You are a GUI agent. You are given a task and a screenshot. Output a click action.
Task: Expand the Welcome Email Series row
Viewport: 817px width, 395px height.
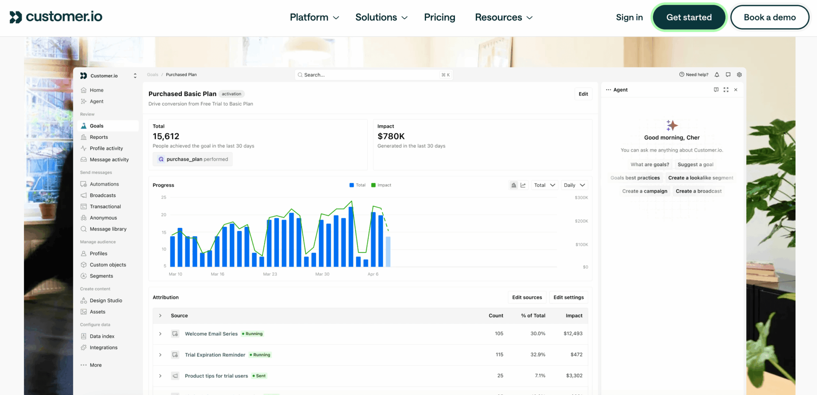coord(160,334)
